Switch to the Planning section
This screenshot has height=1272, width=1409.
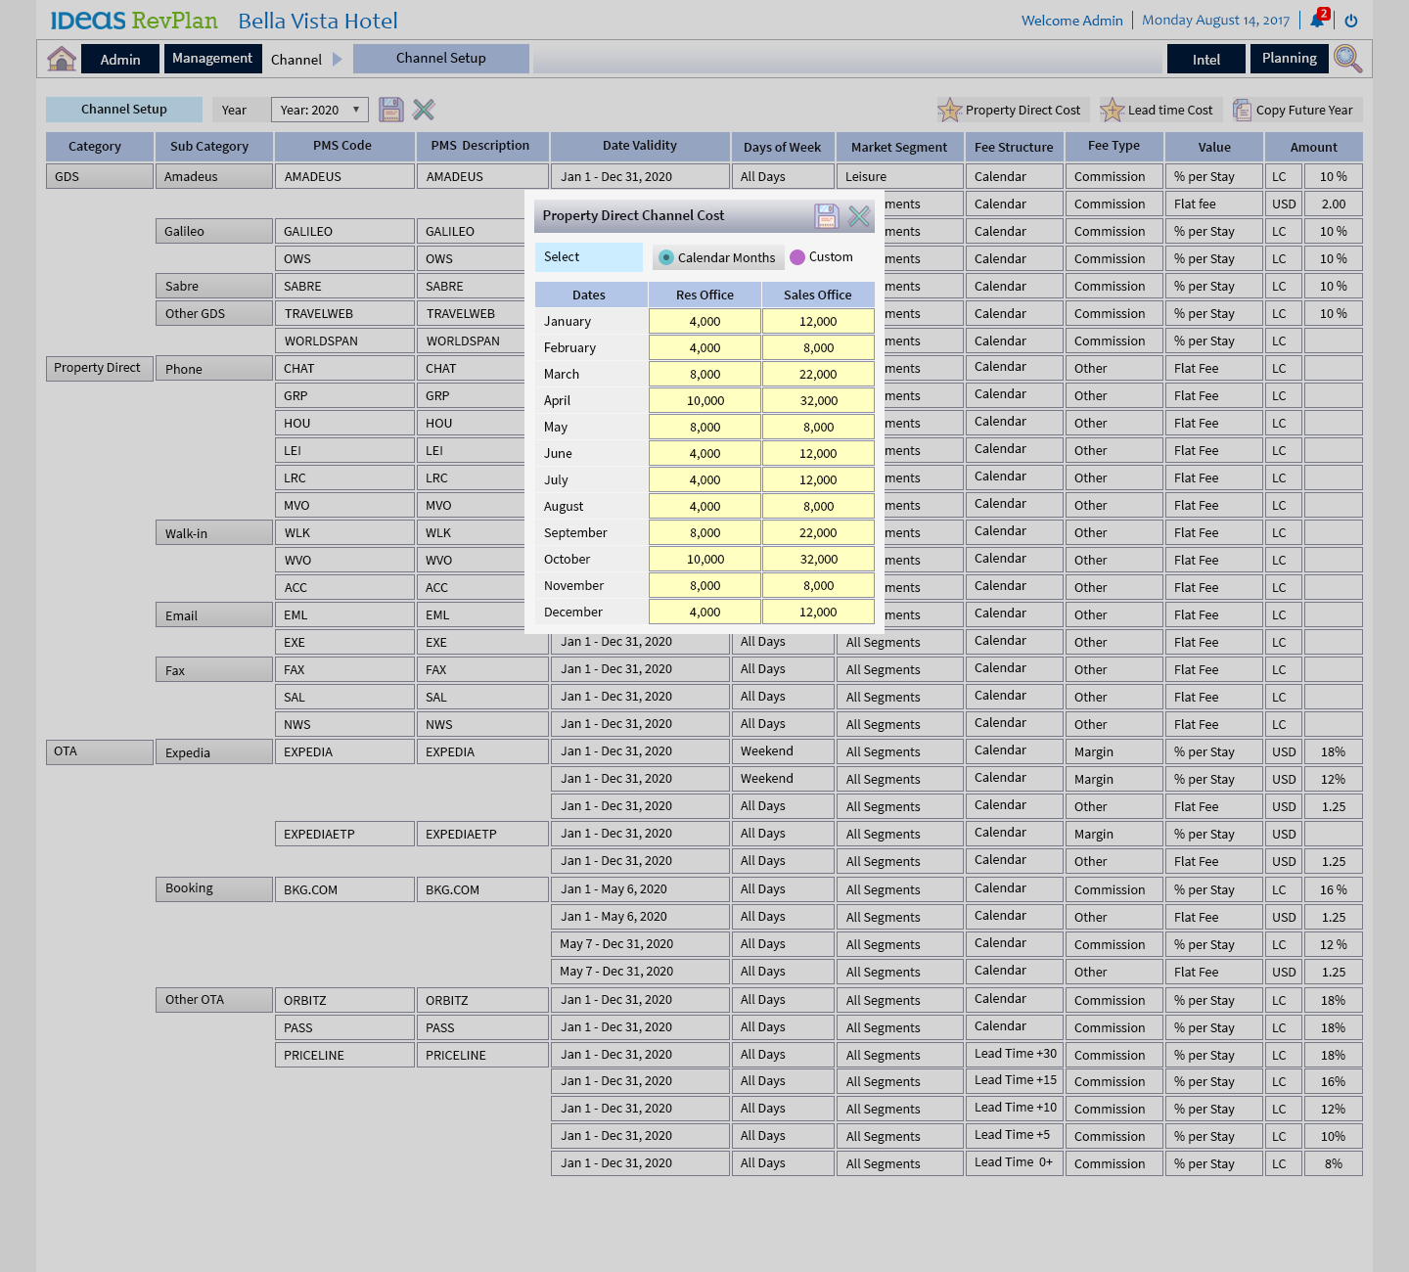coord(1289,59)
